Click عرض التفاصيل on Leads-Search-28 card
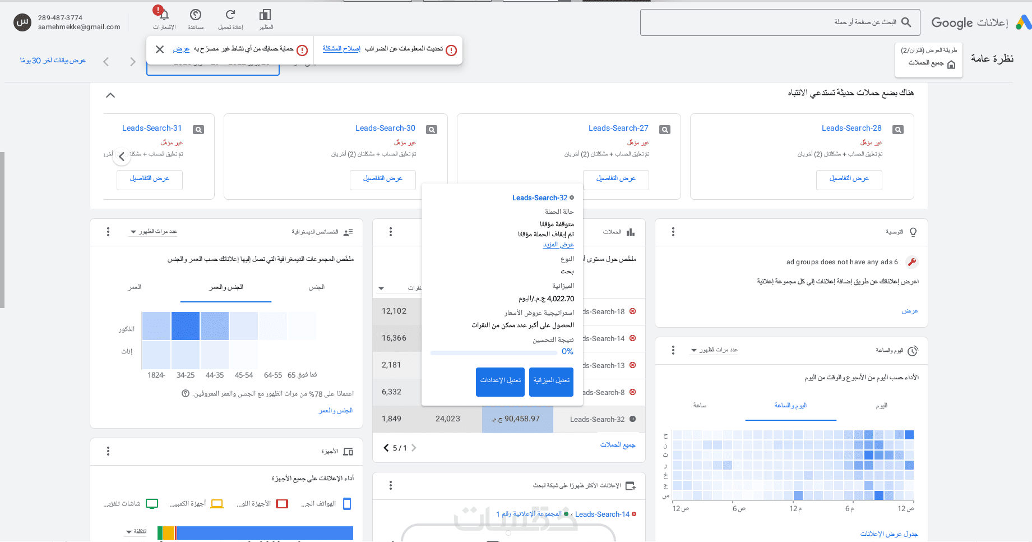This screenshot has height=542, width=1032. coord(849,180)
